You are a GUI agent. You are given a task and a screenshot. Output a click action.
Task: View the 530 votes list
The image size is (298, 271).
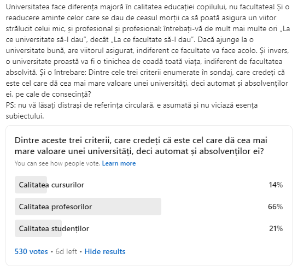pyautogui.click(x=31, y=251)
